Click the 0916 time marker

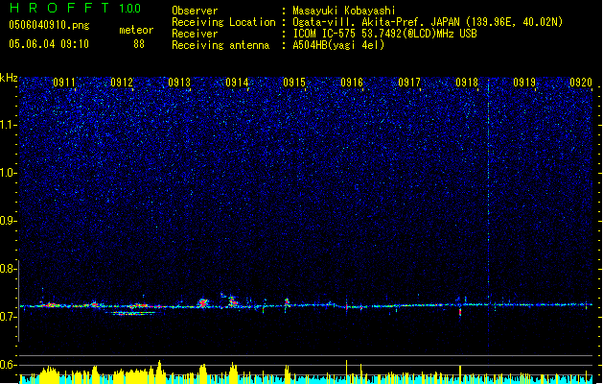(352, 83)
